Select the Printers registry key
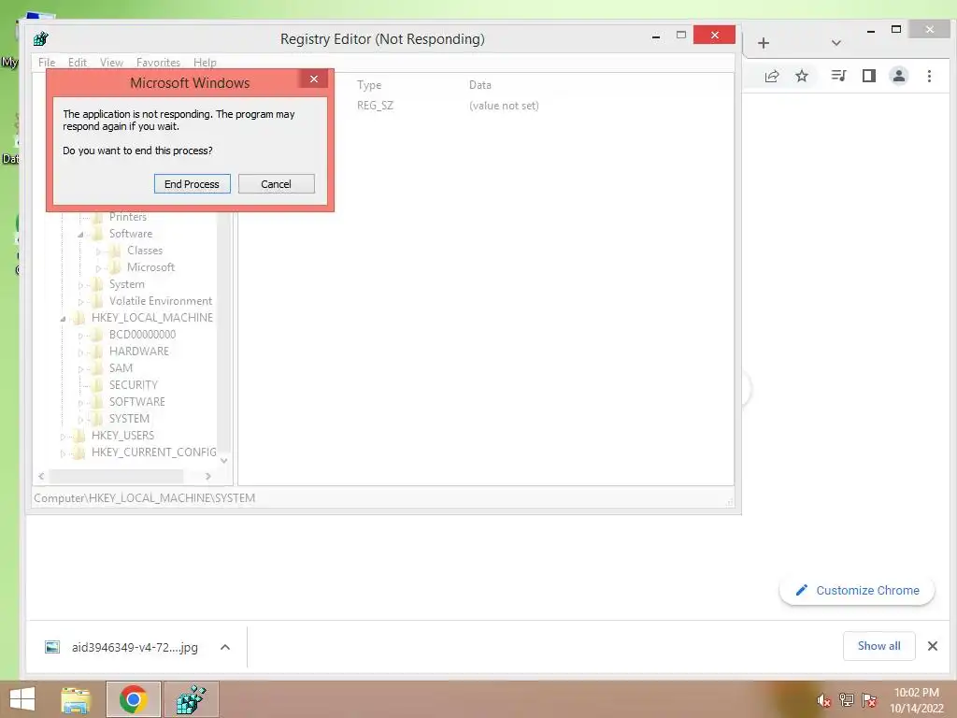The image size is (957, 718). tap(127, 217)
